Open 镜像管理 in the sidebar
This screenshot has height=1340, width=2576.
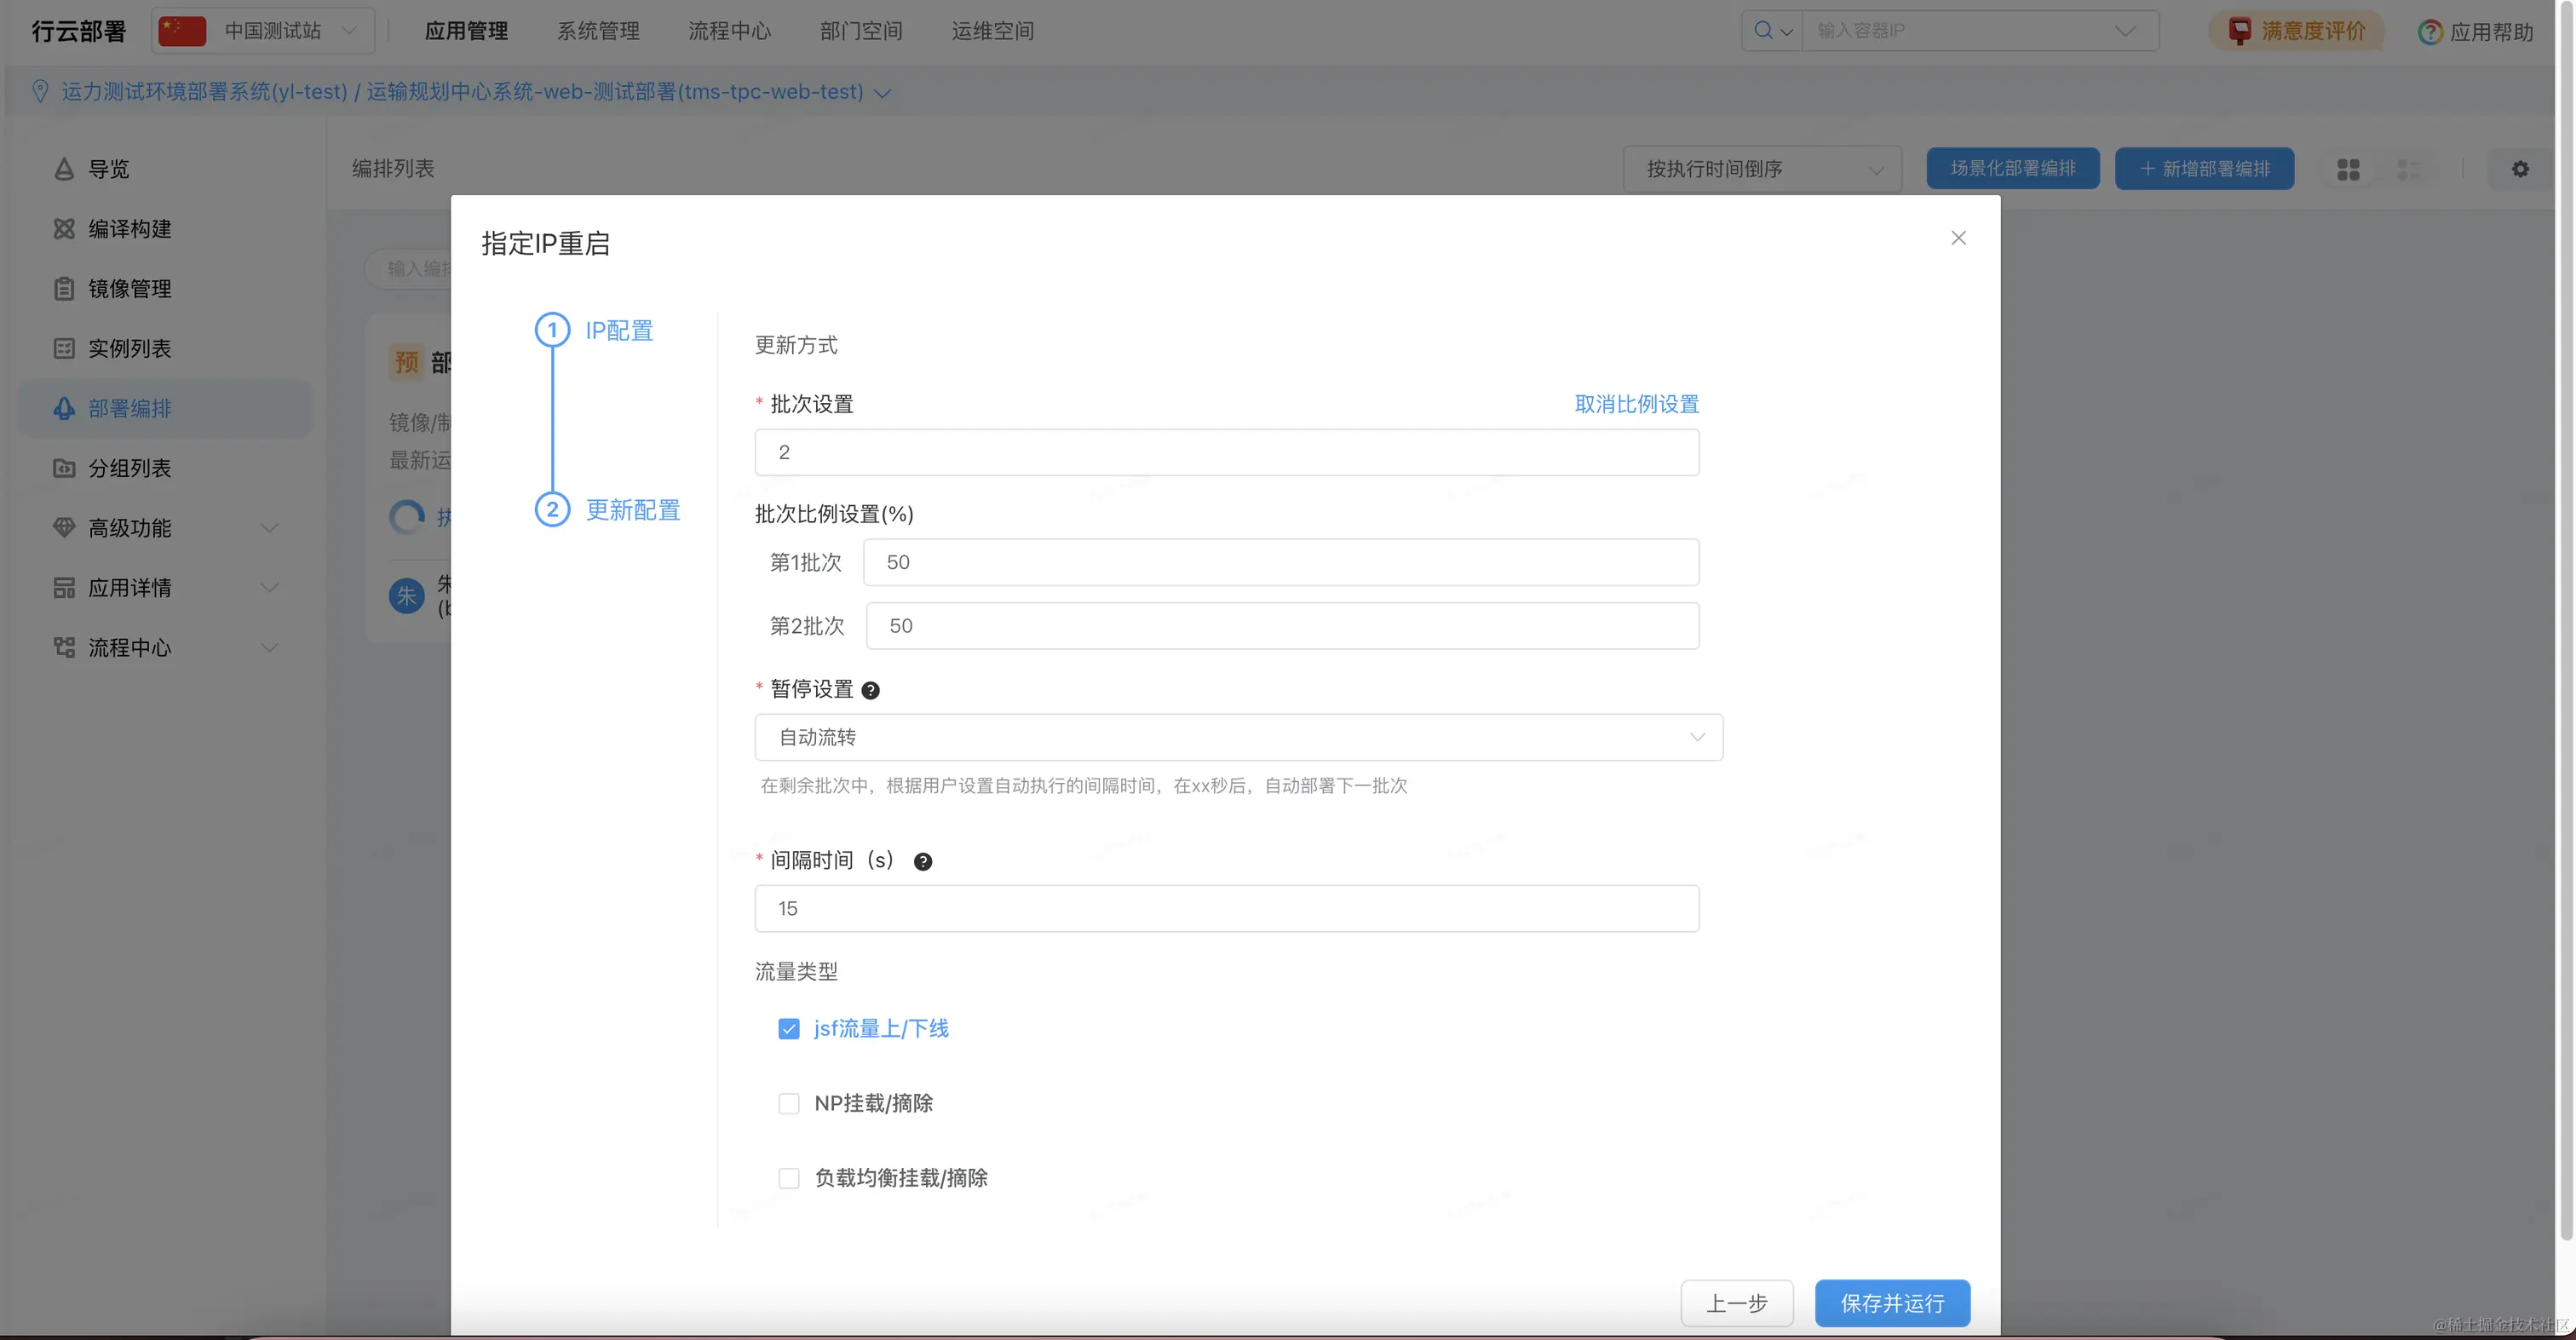coord(129,289)
